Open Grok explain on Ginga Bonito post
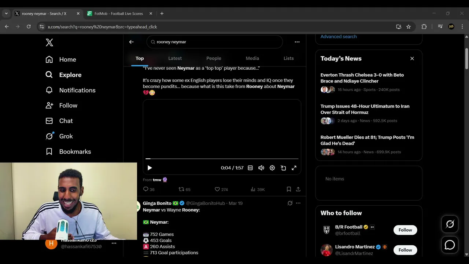 (x=290, y=203)
